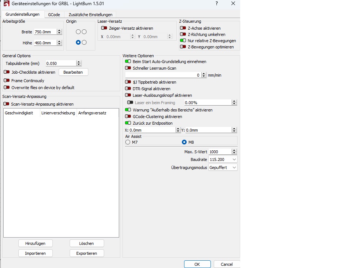Screen dimensions: 352x268
Task: Switch to the Grundeinstellungen tab
Action: pyautogui.click(x=22, y=14)
